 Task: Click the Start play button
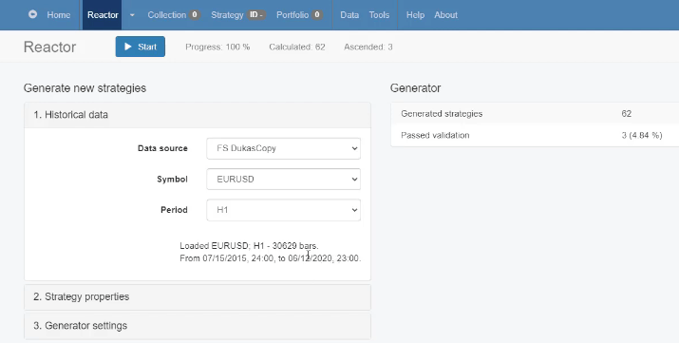point(141,47)
